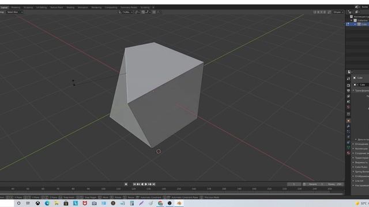Collapse the Collection tree in outliner
The height and width of the screenshot is (207, 369).
tap(352, 21)
